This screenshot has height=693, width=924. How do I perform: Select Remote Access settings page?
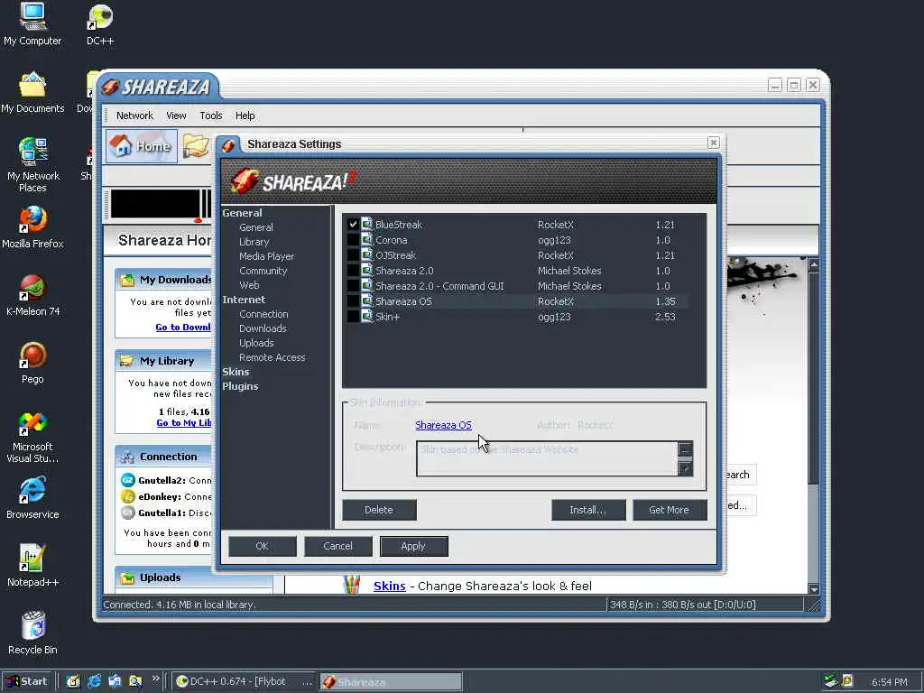[272, 357]
